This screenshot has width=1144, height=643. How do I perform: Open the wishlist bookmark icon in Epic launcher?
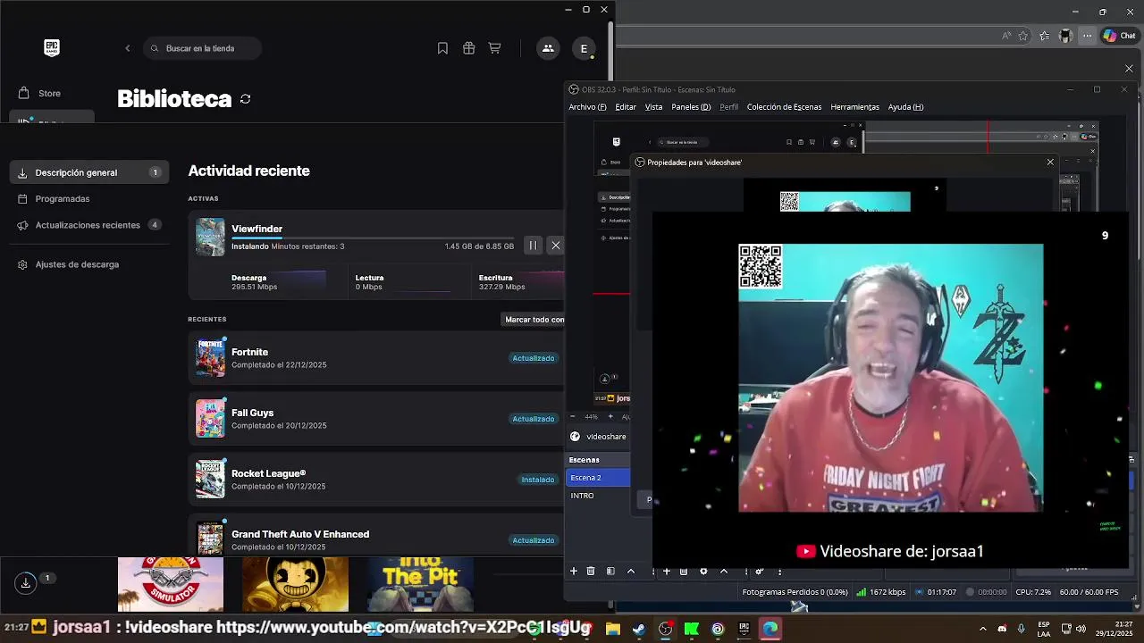point(442,48)
